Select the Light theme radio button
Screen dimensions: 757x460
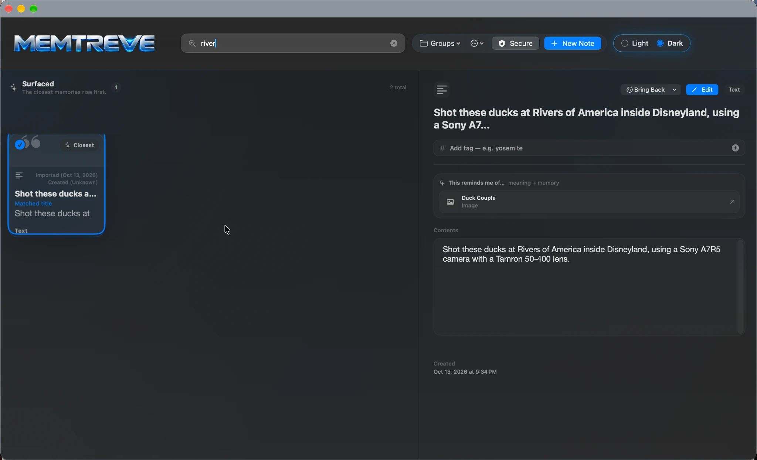coord(625,43)
